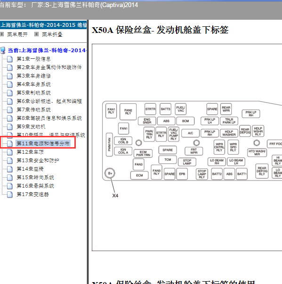Click the TRLR PARK LP fuse in diagram

point(229,121)
